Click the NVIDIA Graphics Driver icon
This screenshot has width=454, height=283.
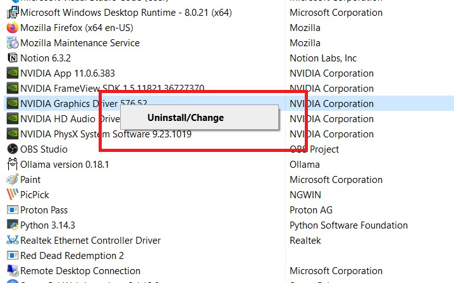coord(13,104)
